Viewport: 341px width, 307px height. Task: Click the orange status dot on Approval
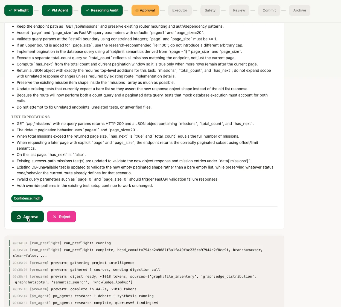tap(137, 10)
